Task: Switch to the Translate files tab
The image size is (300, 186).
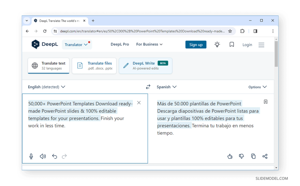Action: [x=94, y=66]
